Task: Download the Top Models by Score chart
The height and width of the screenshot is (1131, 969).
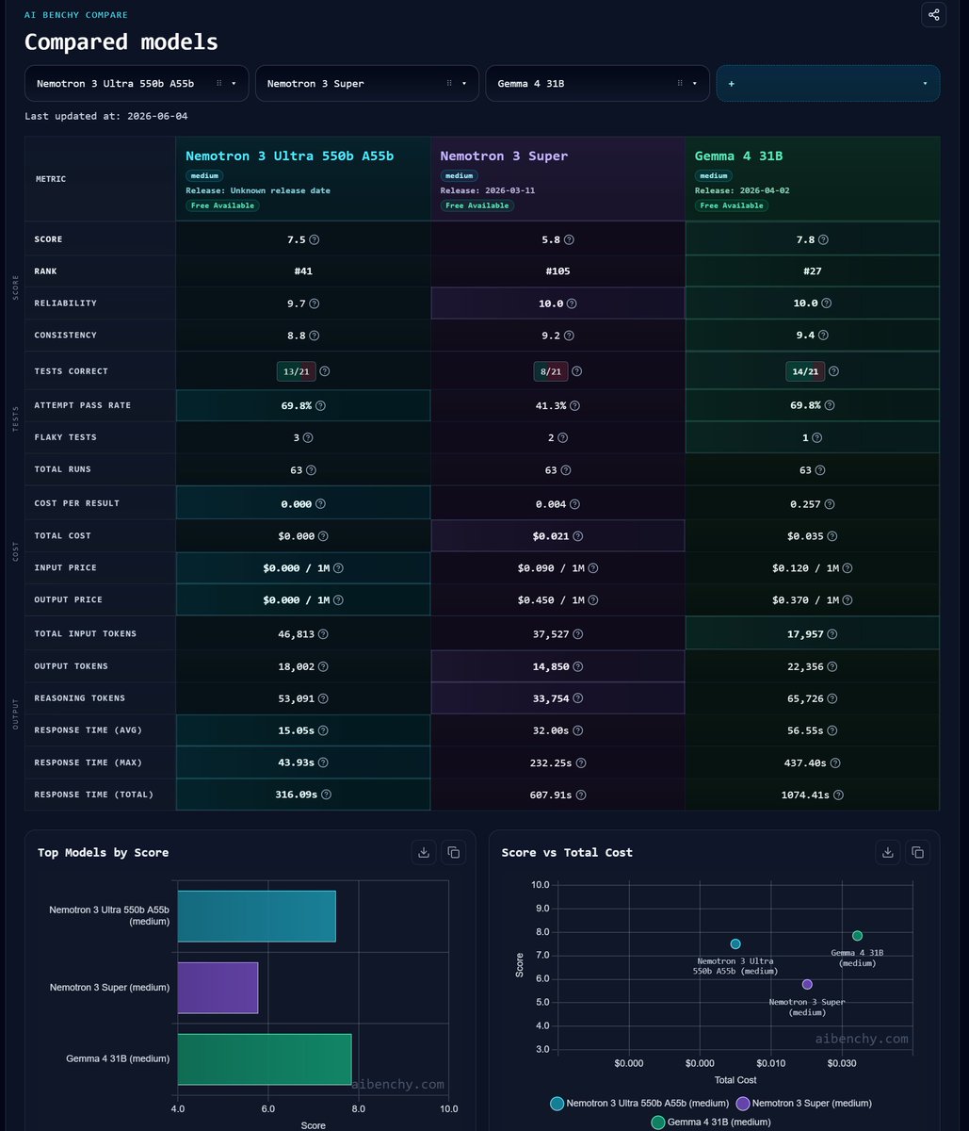Action: tap(424, 852)
